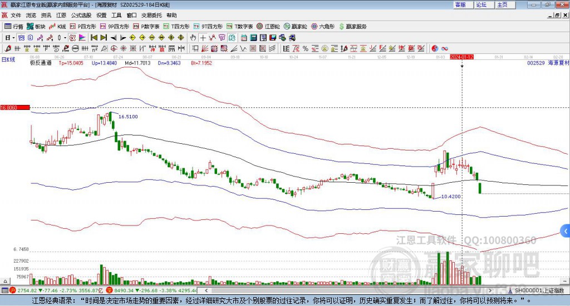The width and height of the screenshot is (570, 306).
Task: Toggle the colored flag chart button
Action: (82, 38)
